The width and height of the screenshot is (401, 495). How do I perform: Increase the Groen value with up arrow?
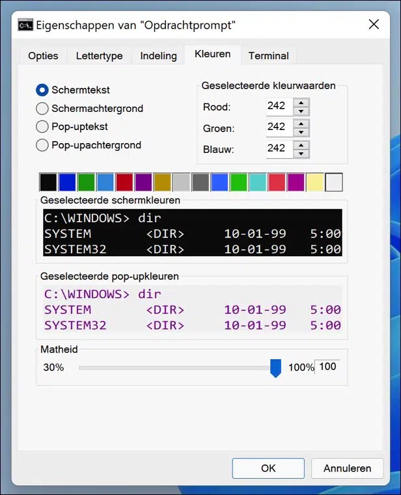tap(301, 124)
